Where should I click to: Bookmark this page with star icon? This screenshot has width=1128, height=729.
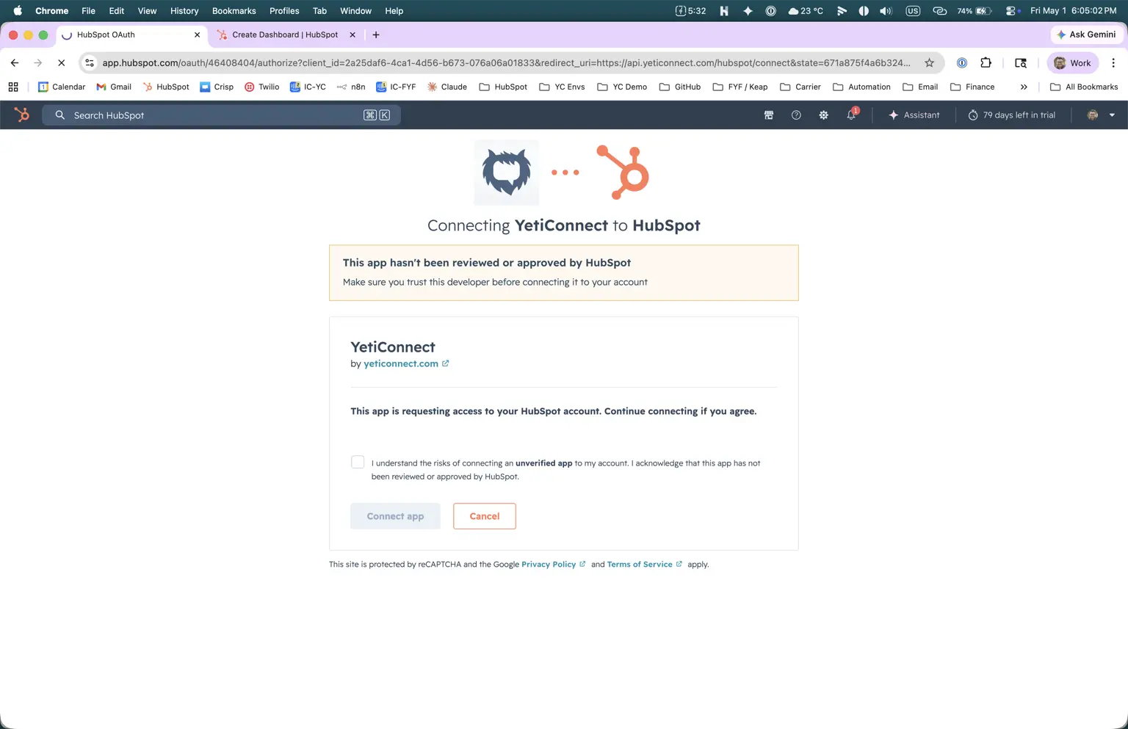930,63
